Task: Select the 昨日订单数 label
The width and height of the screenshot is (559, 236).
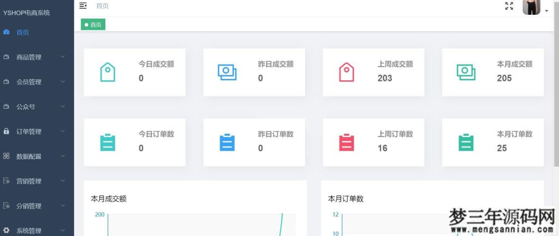Action: pos(276,134)
